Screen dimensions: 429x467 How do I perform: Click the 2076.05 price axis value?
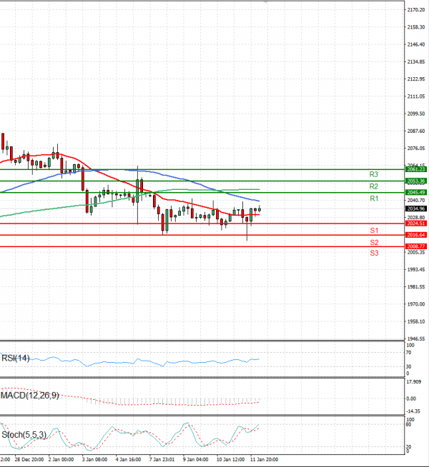[416, 149]
